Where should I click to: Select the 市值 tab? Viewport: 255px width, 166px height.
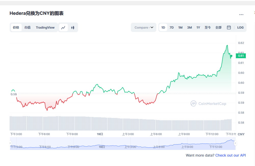coord(28,28)
